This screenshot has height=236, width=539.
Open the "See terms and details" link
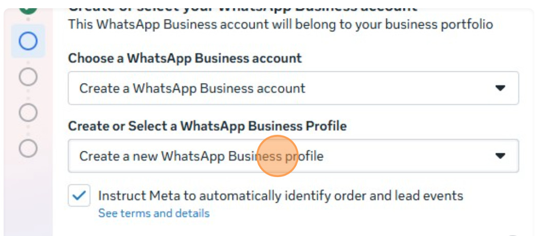click(154, 213)
